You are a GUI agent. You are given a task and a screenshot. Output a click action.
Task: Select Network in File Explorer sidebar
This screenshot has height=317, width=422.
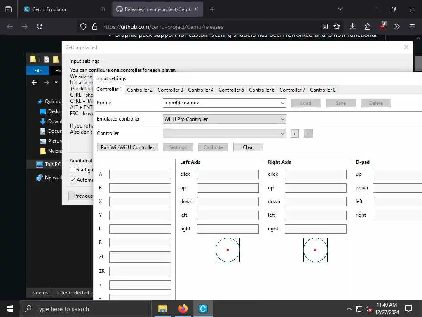click(49, 177)
